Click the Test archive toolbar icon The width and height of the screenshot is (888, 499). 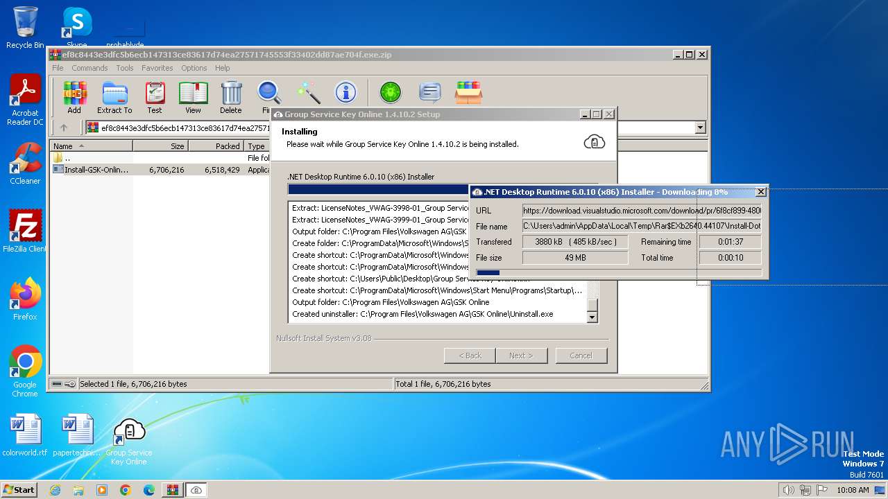pos(155,98)
